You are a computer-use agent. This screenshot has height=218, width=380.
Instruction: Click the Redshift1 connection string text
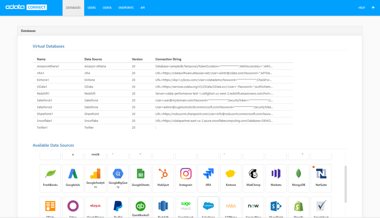pyautogui.click(x=214, y=94)
